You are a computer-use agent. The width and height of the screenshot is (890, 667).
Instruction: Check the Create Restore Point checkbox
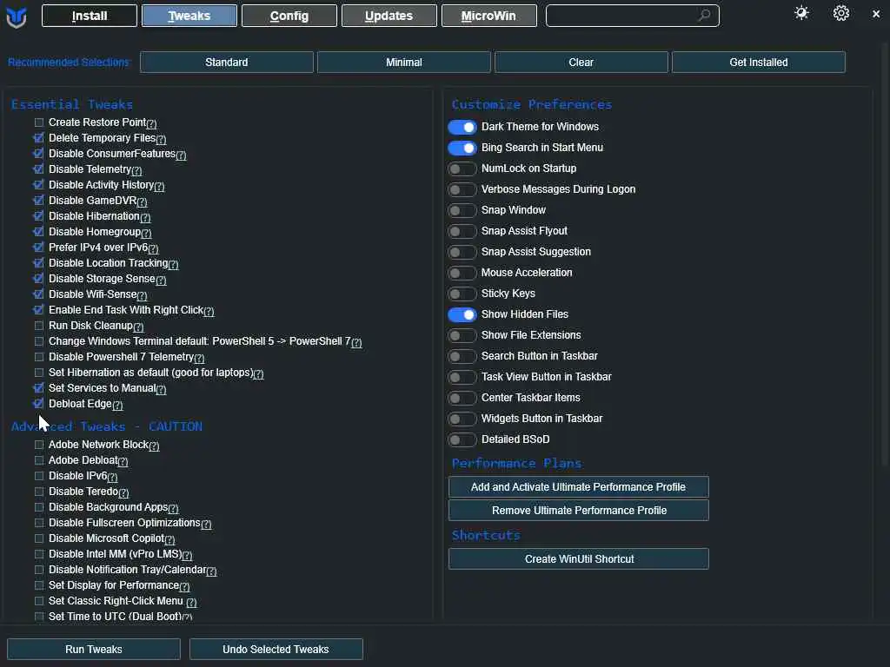[38, 122]
